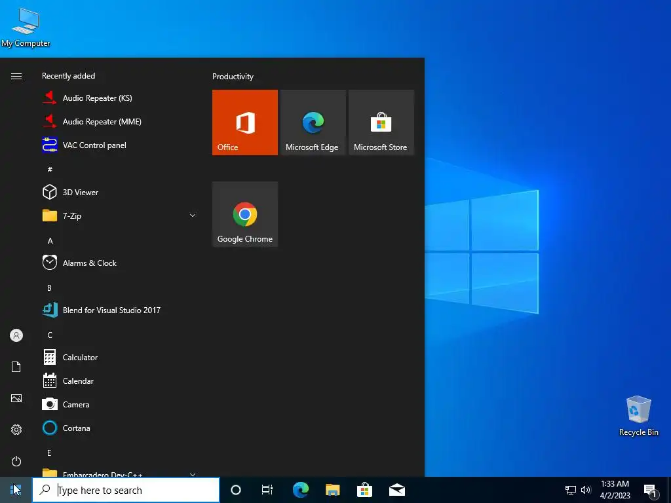The width and height of the screenshot is (671, 503).
Task: Click the Cortana circle on taskbar
Action: tap(236, 490)
